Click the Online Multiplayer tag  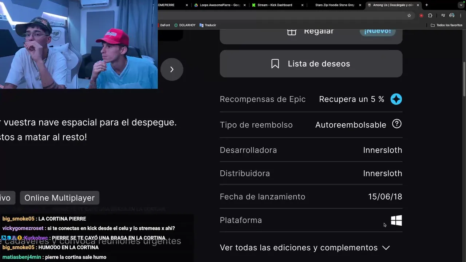click(59, 198)
